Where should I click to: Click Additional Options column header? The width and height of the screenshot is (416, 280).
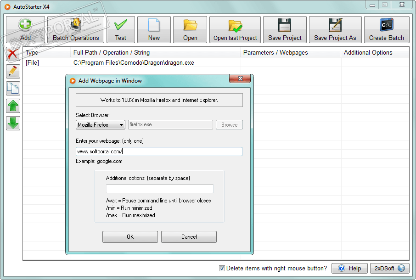pos(375,52)
